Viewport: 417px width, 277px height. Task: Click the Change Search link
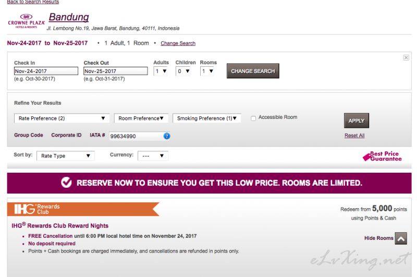[178, 43]
